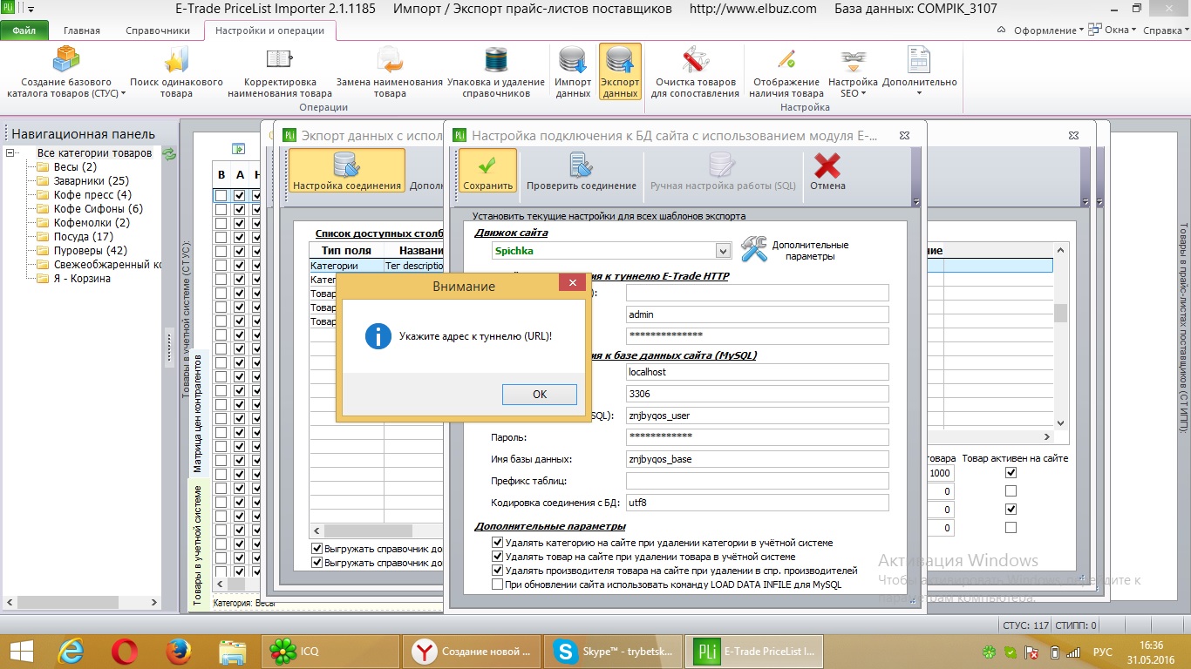Open product name correction tool

click(x=279, y=59)
